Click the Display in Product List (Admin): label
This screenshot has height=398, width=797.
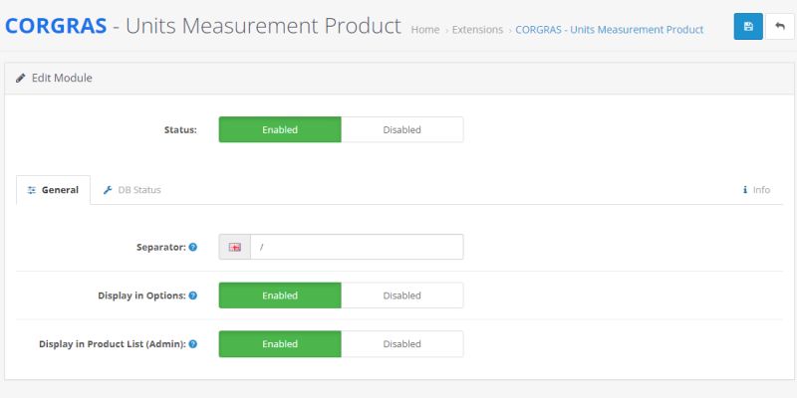point(113,343)
